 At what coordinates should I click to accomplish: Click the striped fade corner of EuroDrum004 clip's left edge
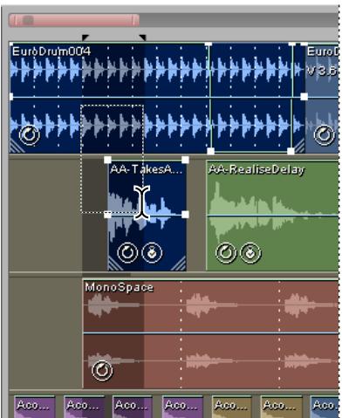pyautogui.click(x=17, y=146)
